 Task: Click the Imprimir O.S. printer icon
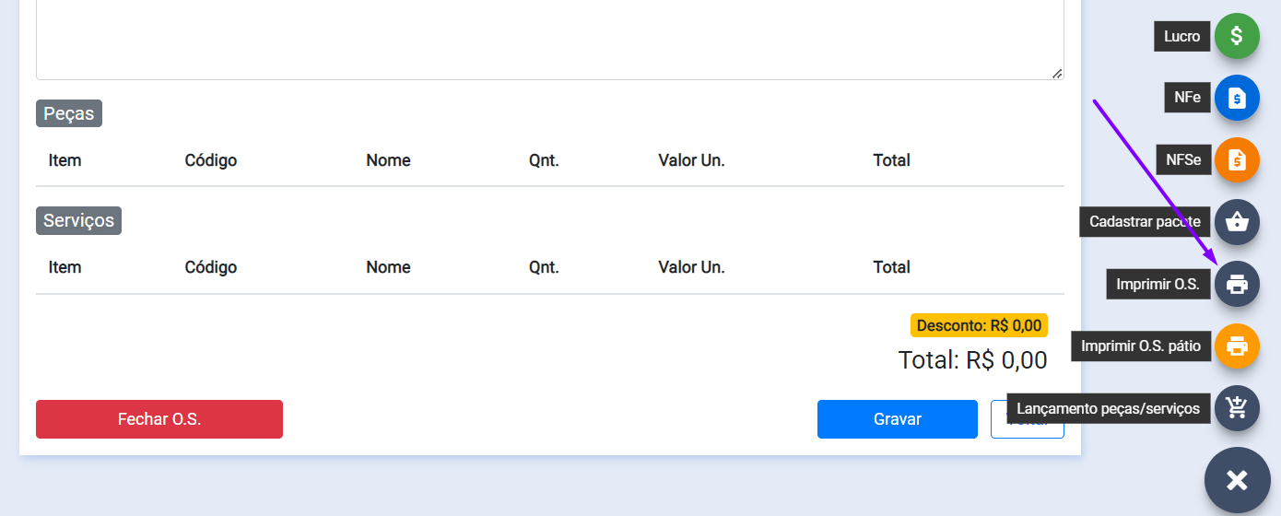(x=1237, y=285)
